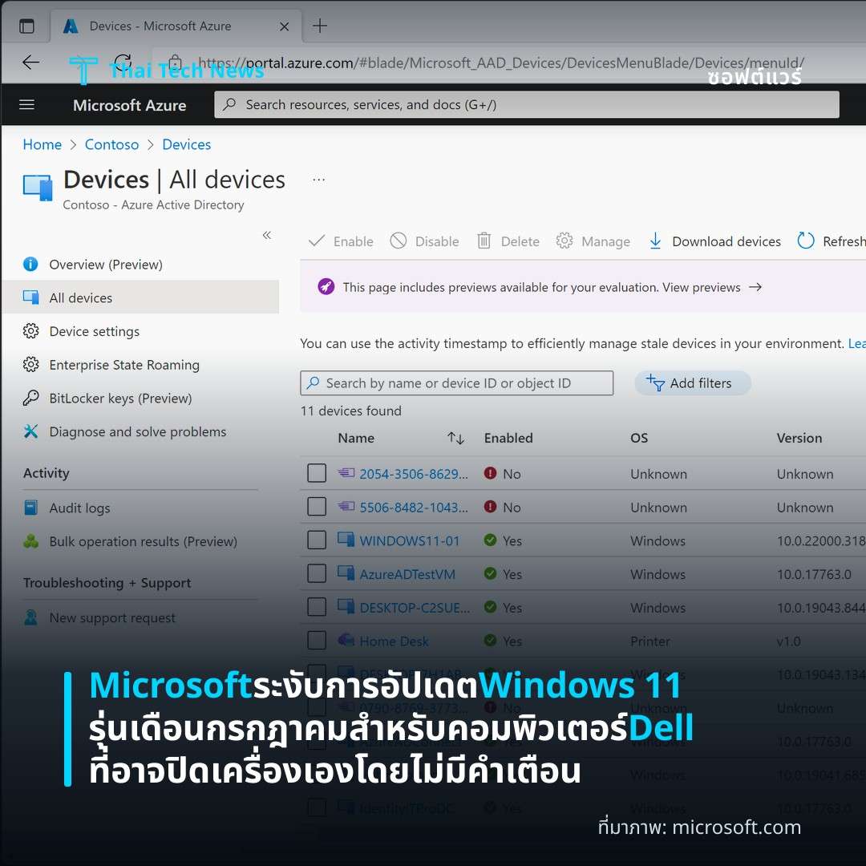Open device 5506-8482-1043 link
866x866 pixels.
(414, 508)
